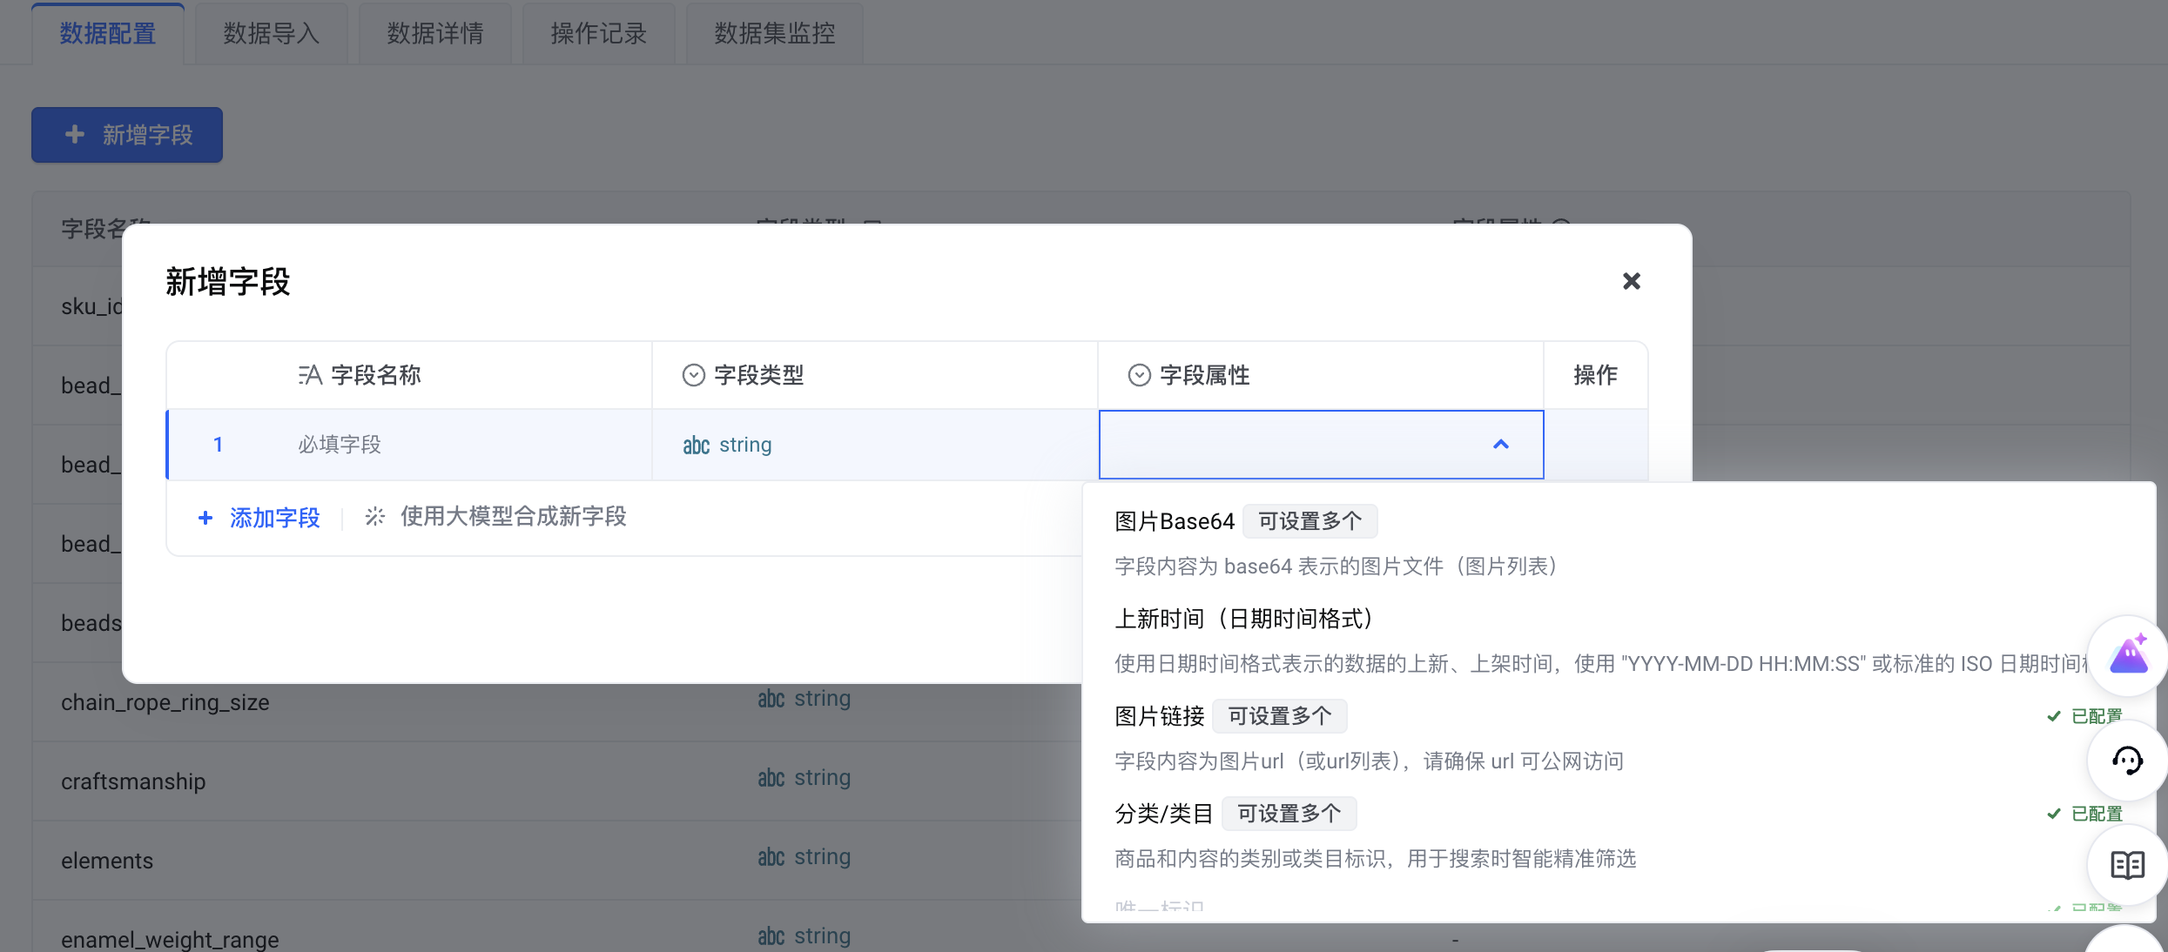Pick the 分类/类目 attribute option
The image size is (2168, 952).
tap(1164, 814)
